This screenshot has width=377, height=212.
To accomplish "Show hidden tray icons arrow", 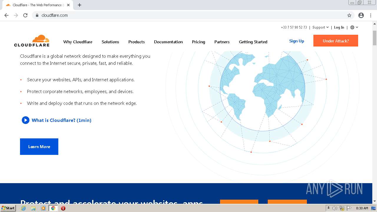I will (328, 208).
